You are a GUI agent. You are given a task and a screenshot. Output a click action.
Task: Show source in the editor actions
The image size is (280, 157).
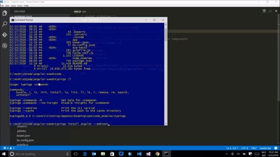point(270,11)
